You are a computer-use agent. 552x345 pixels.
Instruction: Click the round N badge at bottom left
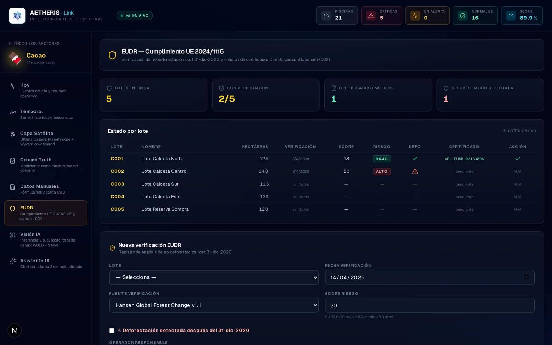click(14, 331)
